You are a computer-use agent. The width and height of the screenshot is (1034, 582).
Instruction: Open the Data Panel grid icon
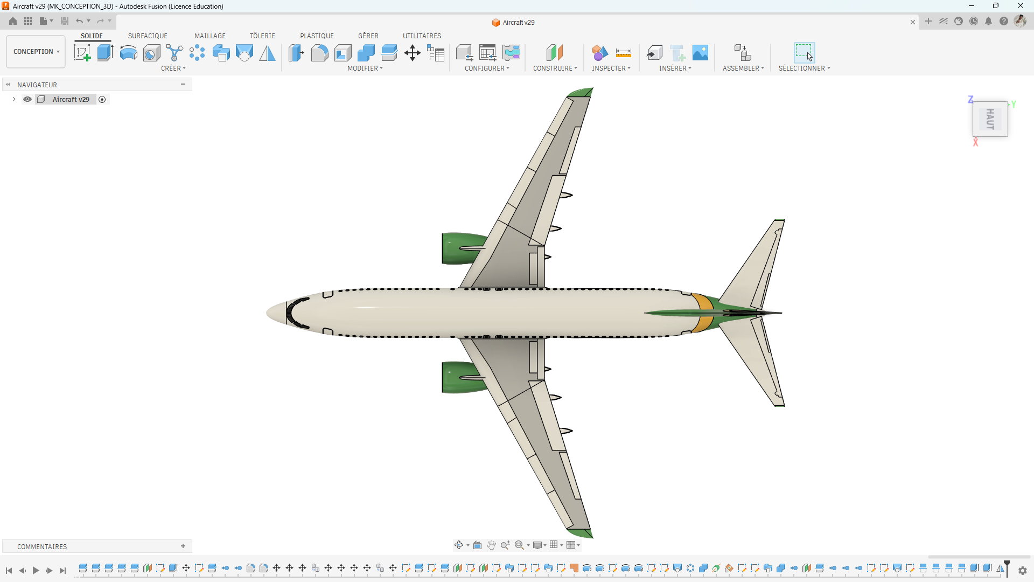(x=28, y=21)
